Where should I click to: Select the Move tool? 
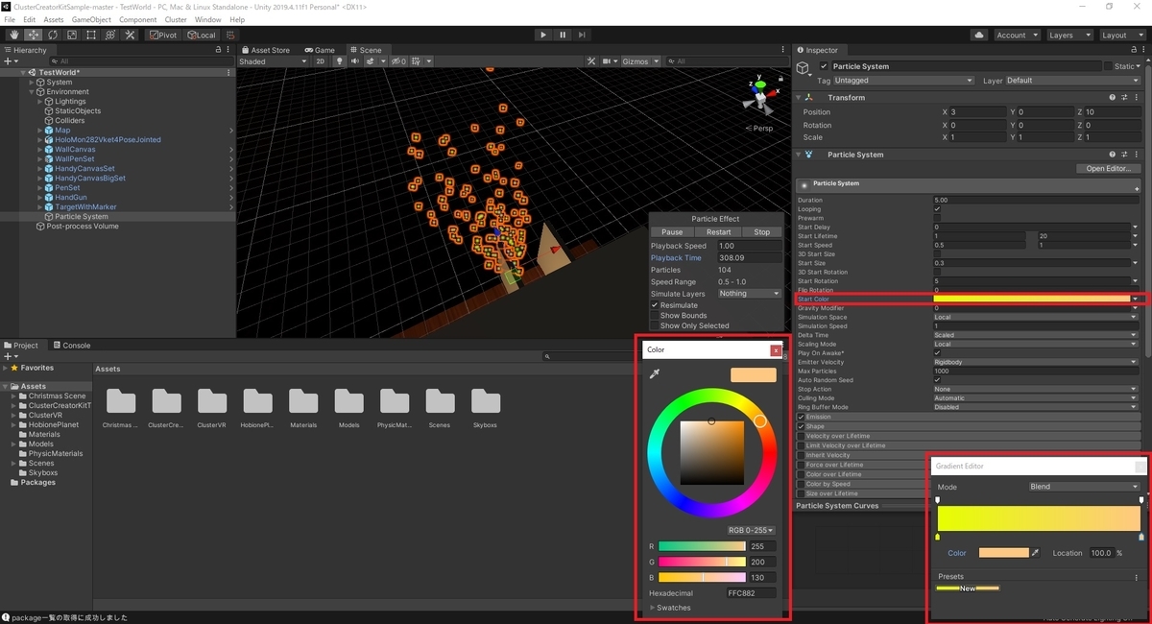[x=33, y=36]
